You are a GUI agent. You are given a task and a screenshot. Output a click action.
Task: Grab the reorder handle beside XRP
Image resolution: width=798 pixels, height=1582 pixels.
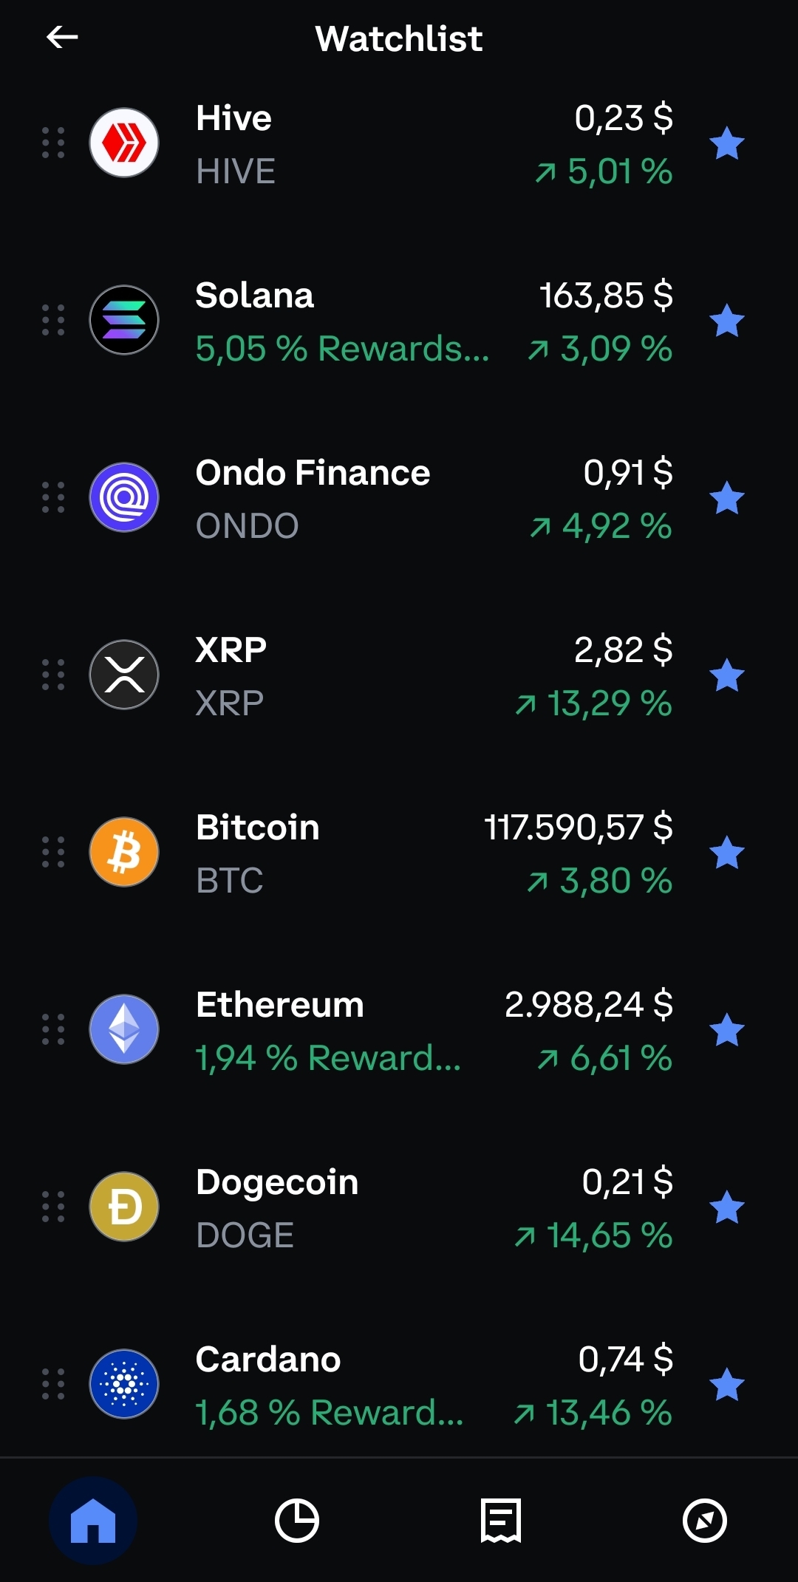53,675
